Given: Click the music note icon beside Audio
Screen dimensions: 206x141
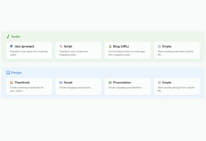Looking at the screenshot, I should click(8, 36).
